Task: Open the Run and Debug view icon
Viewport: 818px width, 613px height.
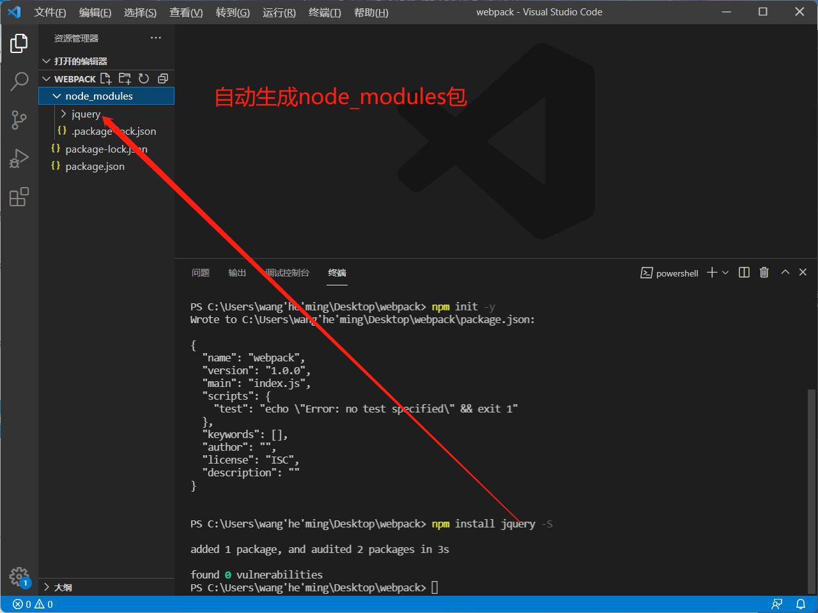Action: [x=19, y=158]
